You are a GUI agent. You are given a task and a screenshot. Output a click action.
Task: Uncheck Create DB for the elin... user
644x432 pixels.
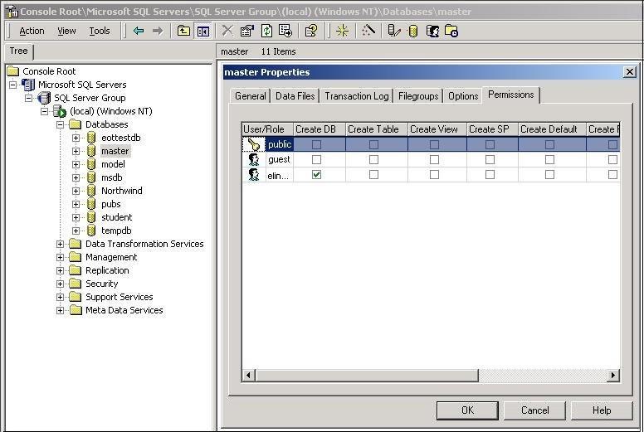point(316,175)
